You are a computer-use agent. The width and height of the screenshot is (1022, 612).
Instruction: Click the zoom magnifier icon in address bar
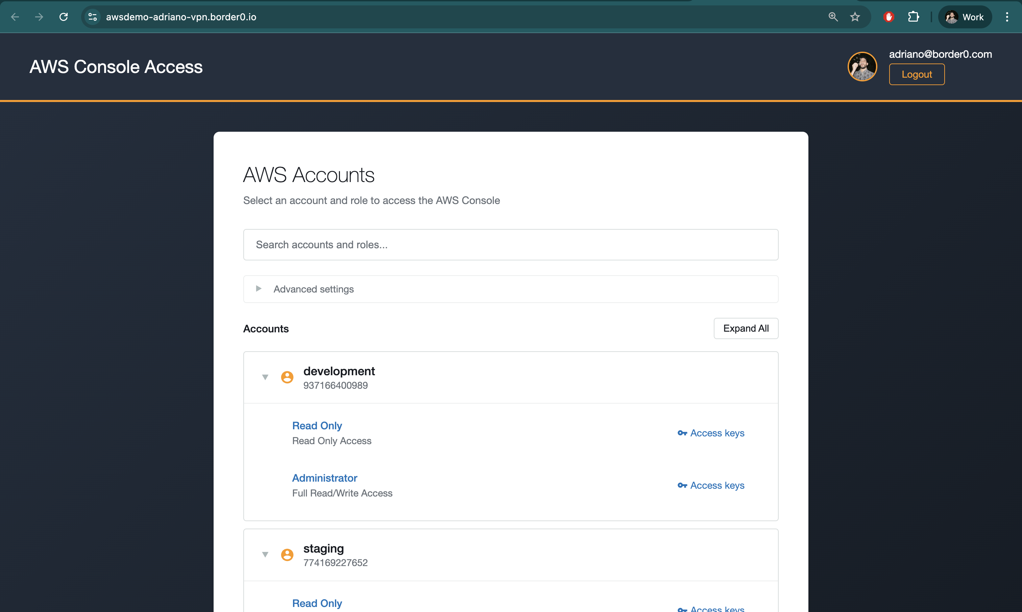(x=833, y=17)
